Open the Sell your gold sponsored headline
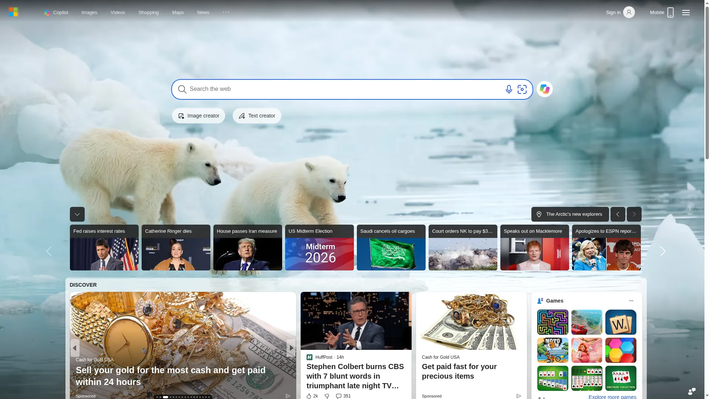 (170, 376)
